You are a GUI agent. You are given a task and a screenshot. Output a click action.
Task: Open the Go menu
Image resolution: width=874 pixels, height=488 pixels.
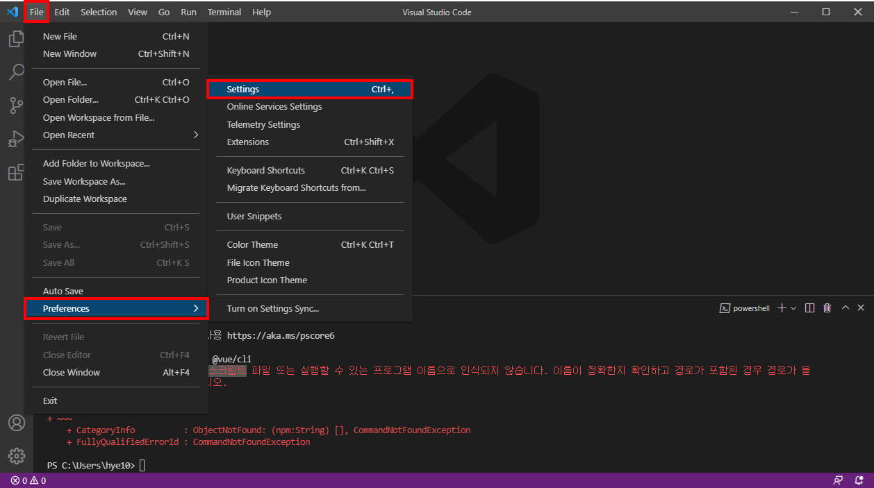164,12
